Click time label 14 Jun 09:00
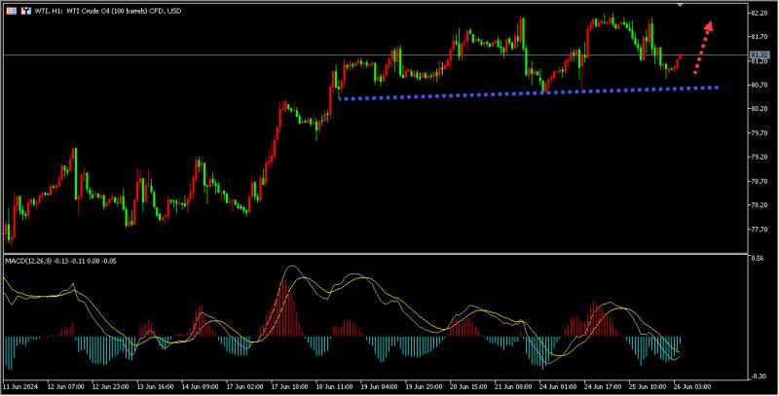779x396 pixels. pos(200,386)
